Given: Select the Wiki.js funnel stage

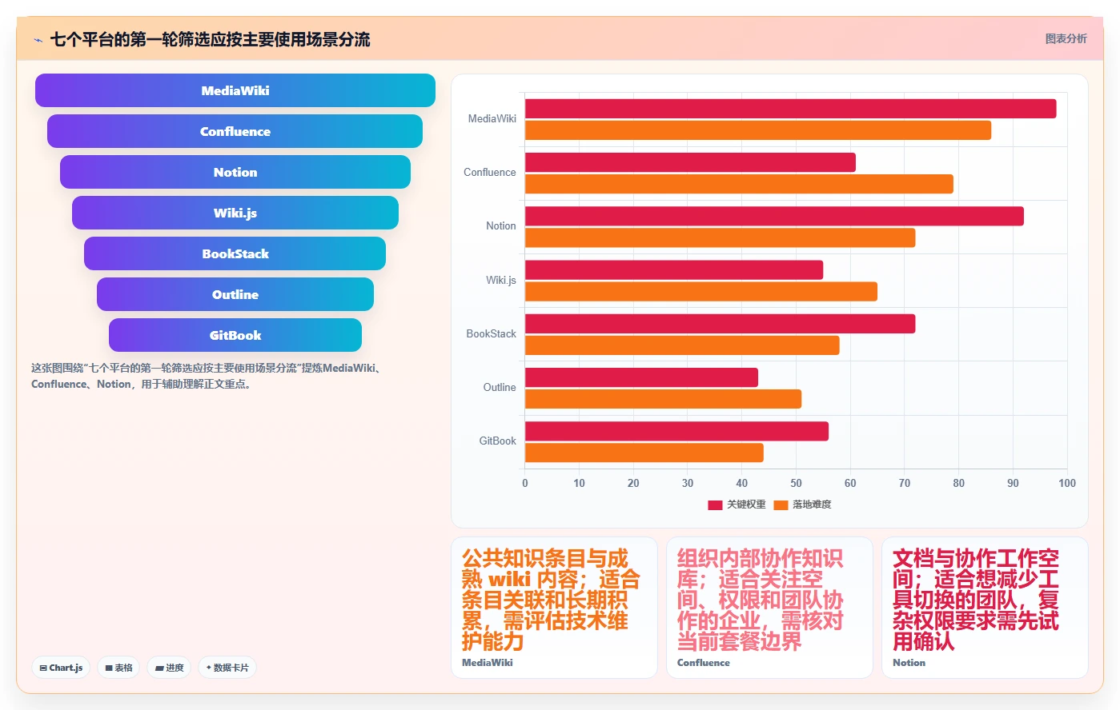Looking at the screenshot, I should pyautogui.click(x=235, y=213).
